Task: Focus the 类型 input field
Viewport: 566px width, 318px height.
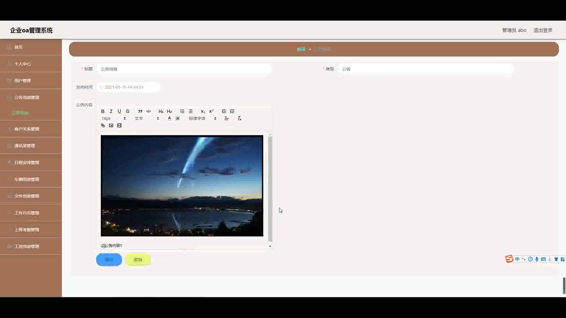Action: pyautogui.click(x=426, y=69)
